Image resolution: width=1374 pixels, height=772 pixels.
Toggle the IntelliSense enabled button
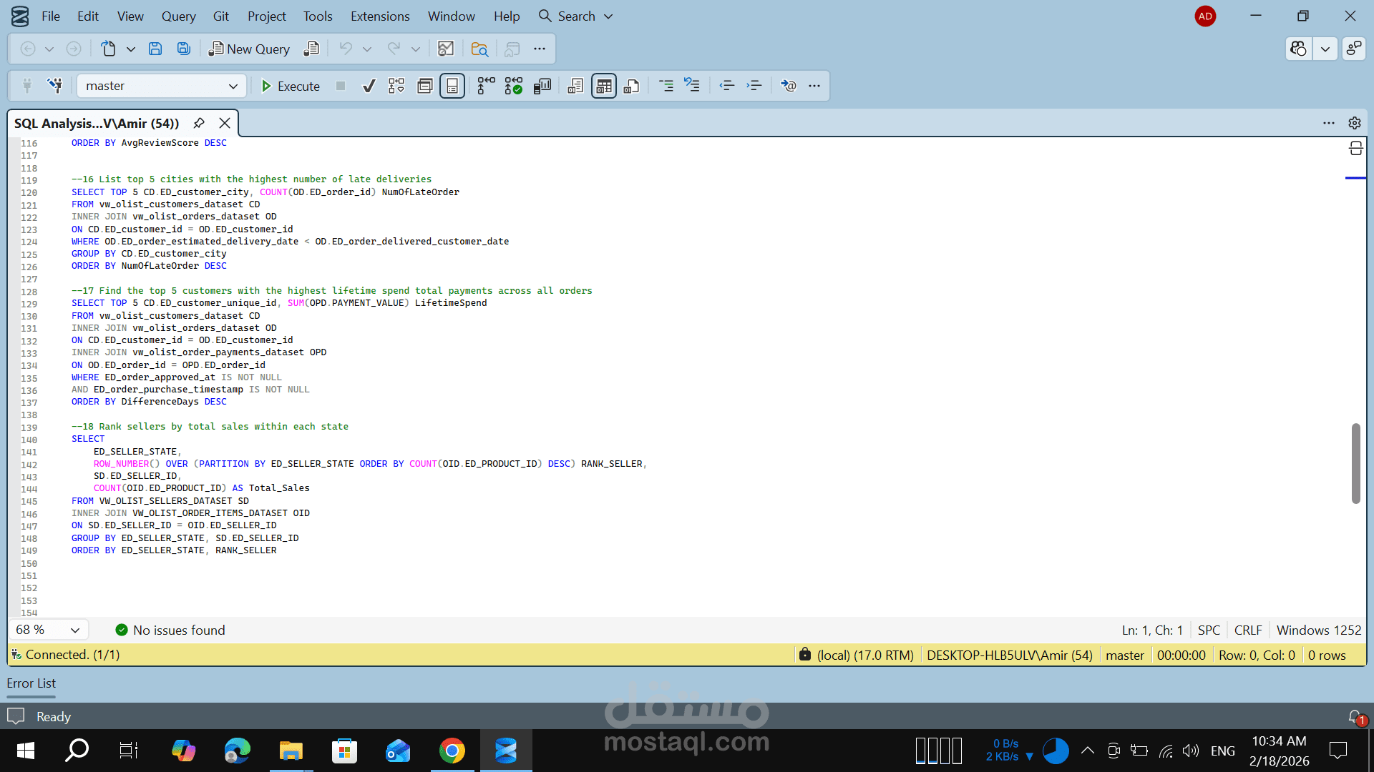[x=452, y=86]
